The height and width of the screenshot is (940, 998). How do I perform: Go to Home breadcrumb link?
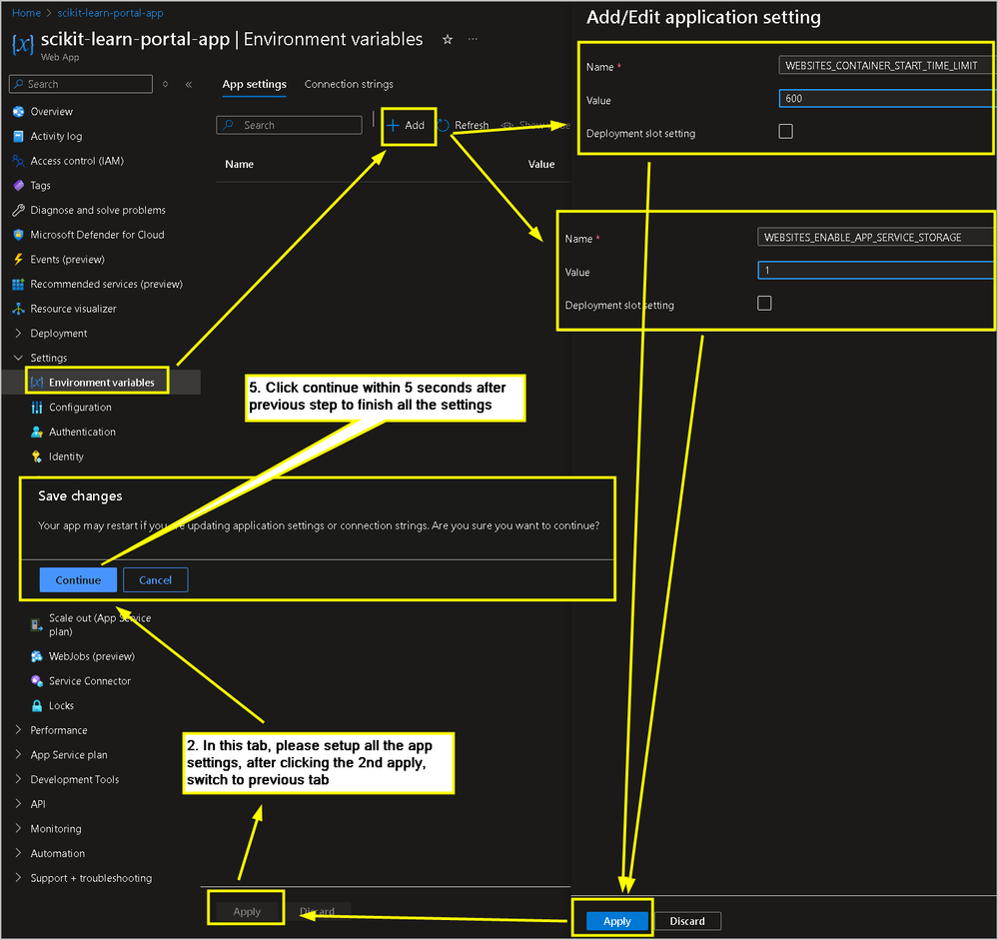point(26,13)
